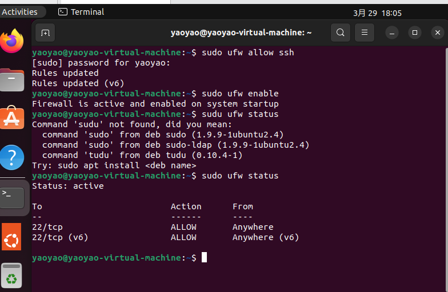Click the 'sudo-ldap' suggestion line
448x292 pixels.
(x=176, y=145)
